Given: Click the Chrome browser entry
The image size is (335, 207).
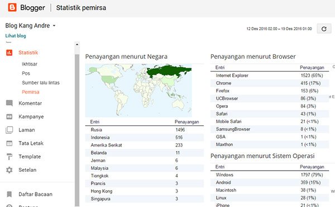Looking at the screenshot, I should tap(223, 83).
